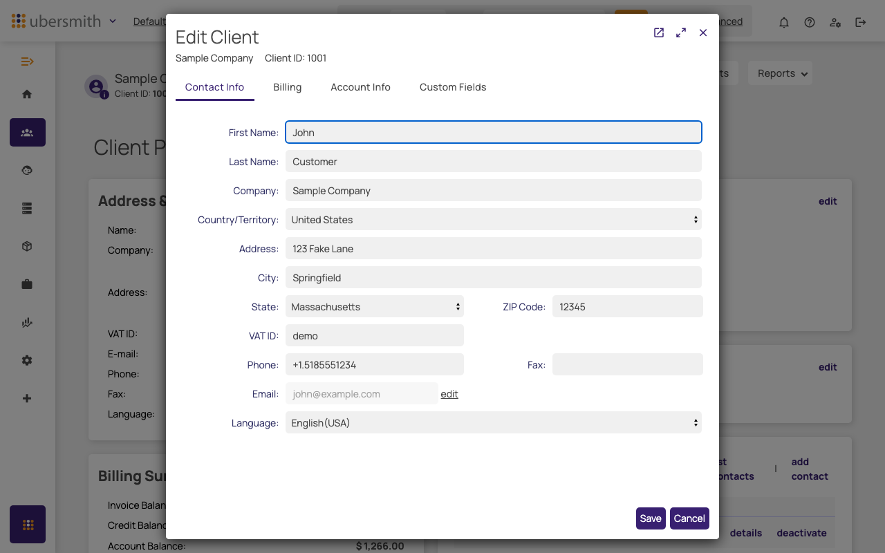Open the Country/Territory dropdown
This screenshot has height=553, width=885.
tap(494, 220)
